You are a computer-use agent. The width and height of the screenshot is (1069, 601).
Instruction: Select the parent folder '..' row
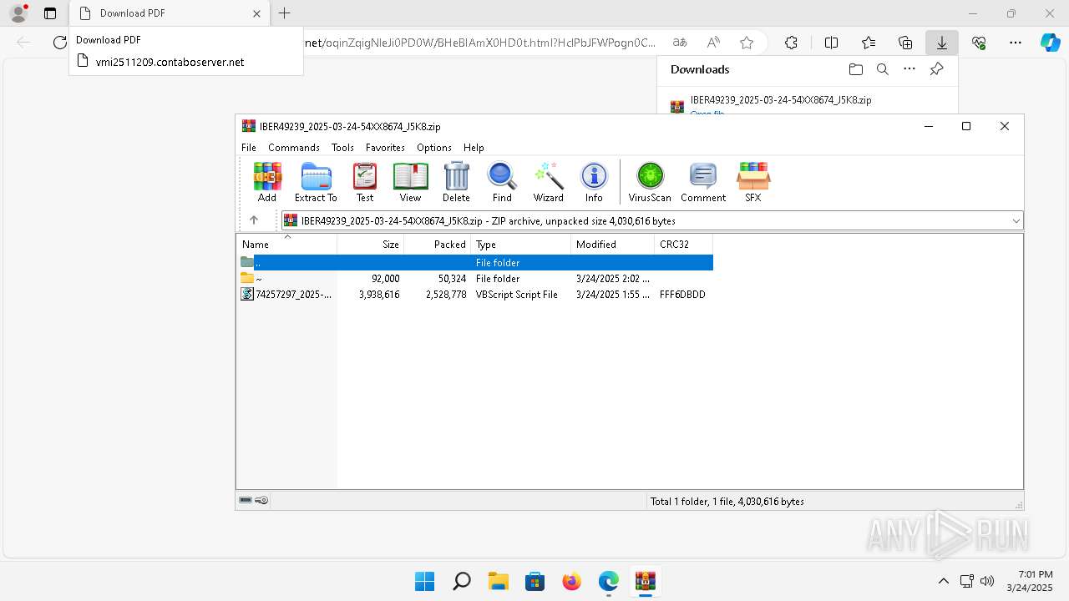pos(475,262)
